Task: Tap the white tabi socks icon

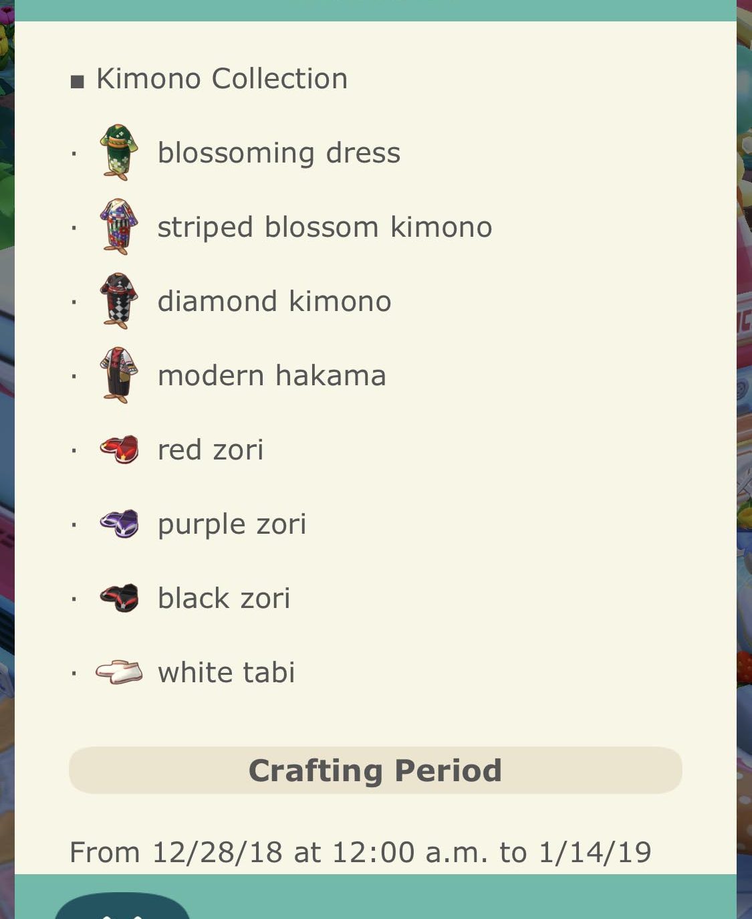Action: tap(119, 672)
